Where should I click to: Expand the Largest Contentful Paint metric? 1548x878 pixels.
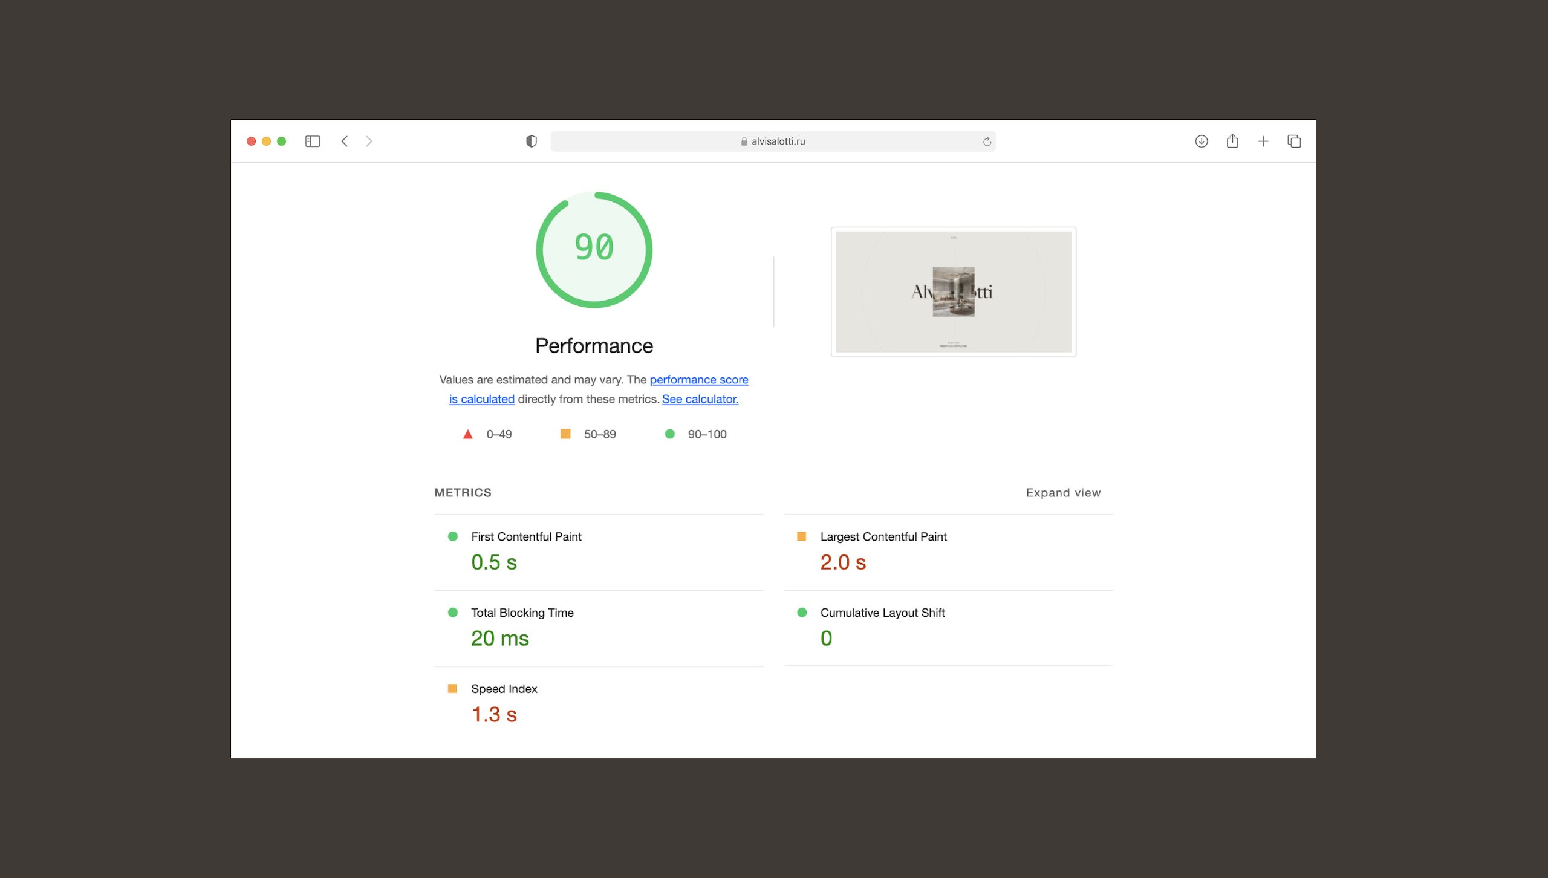pos(883,536)
